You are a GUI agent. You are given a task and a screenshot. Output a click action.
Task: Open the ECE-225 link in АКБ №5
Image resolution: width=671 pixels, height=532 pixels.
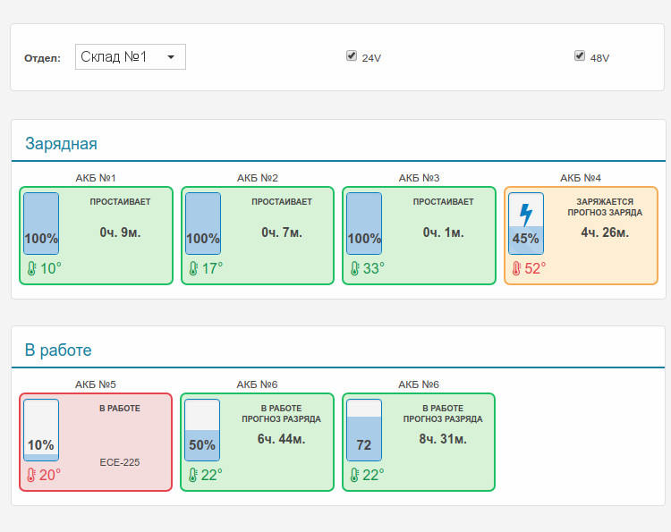120,462
